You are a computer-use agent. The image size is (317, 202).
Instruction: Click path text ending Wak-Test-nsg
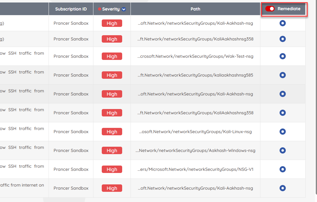click(195, 56)
